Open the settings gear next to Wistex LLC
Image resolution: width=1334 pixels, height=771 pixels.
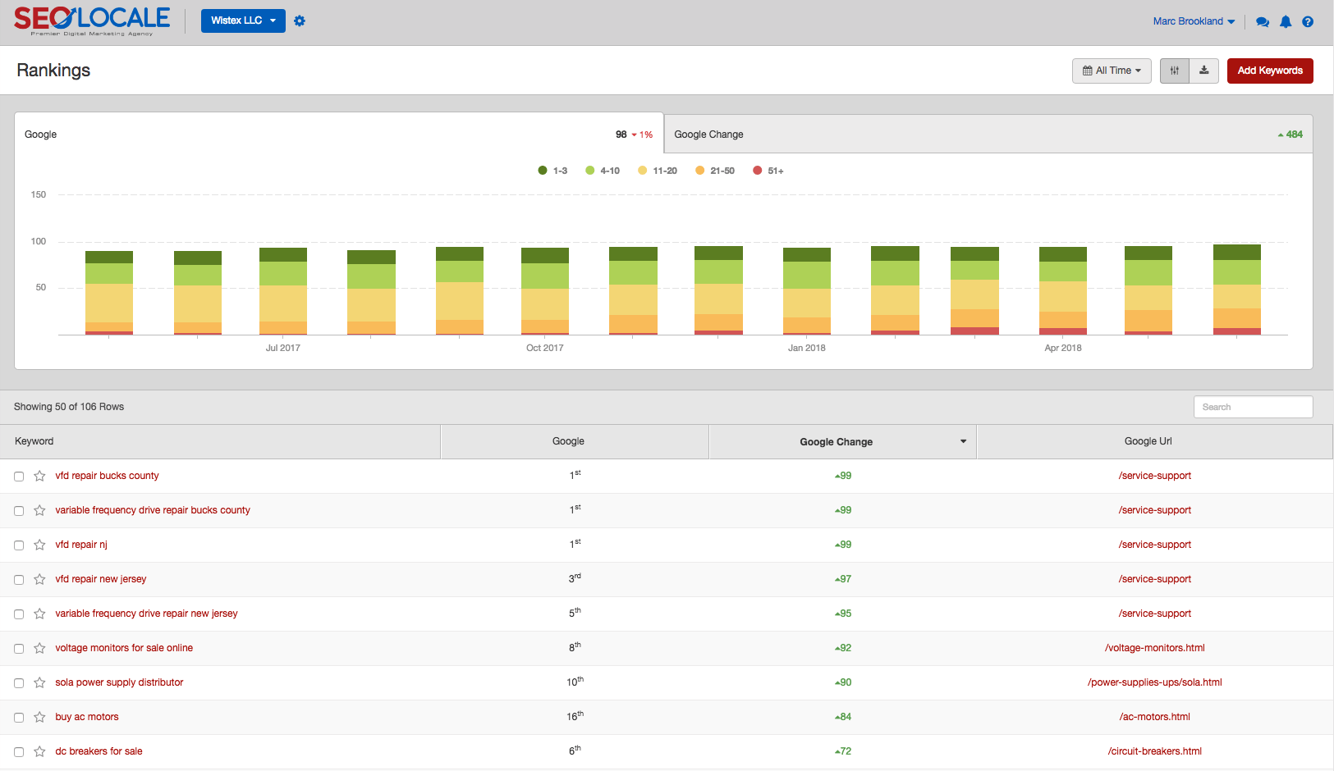coord(300,21)
